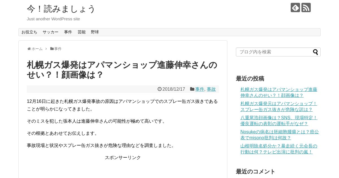The image size is (339, 178).
Task: Open the お役立ち menu item
Action: click(x=29, y=32)
